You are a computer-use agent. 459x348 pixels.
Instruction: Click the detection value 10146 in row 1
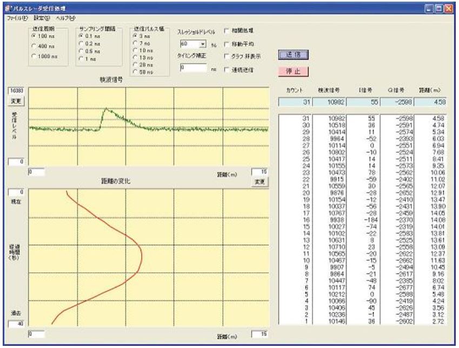pyautogui.click(x=337, y=322)
